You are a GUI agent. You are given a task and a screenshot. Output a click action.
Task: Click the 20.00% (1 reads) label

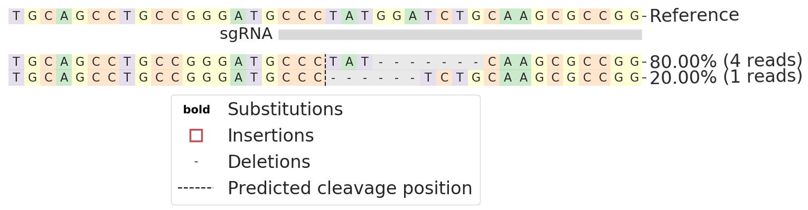click(x=726, y=77)
